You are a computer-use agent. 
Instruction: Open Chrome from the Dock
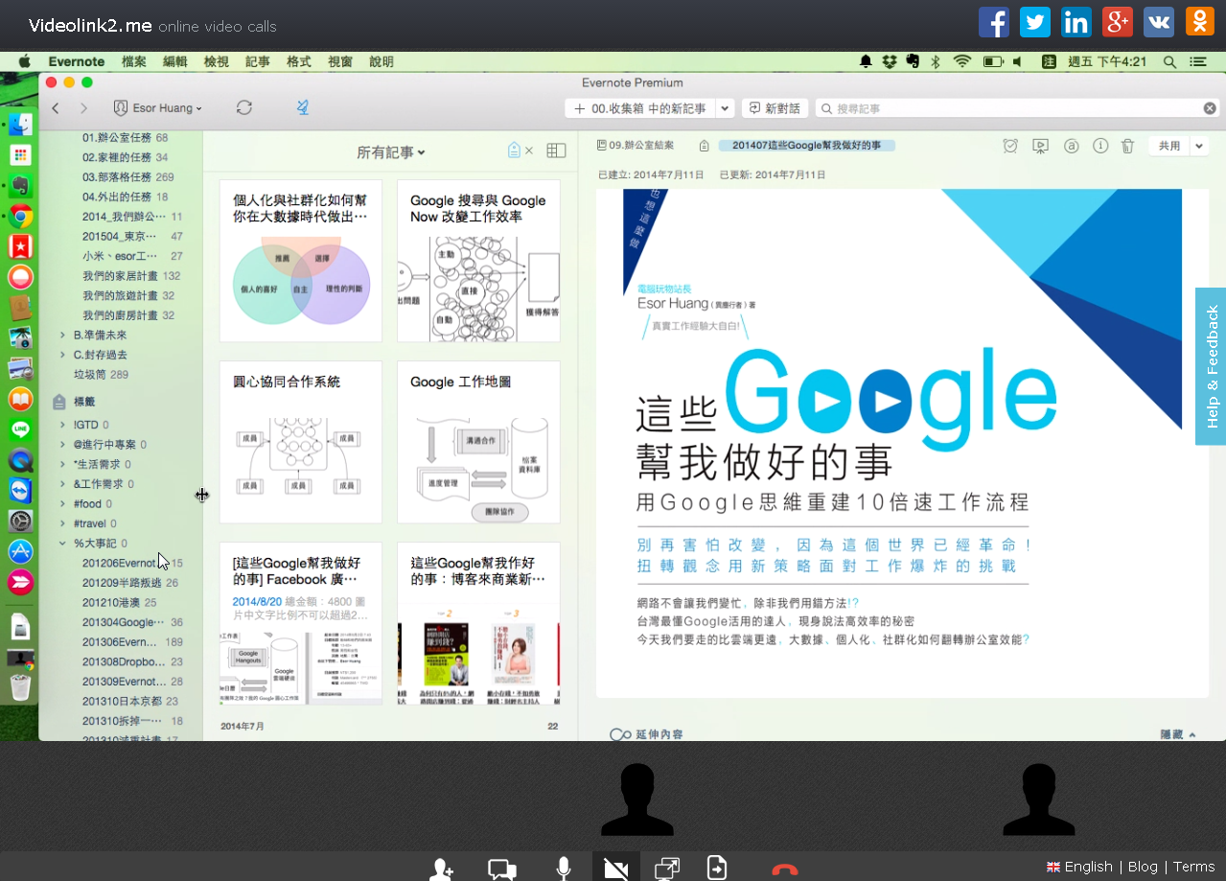[x=21, y=216]
